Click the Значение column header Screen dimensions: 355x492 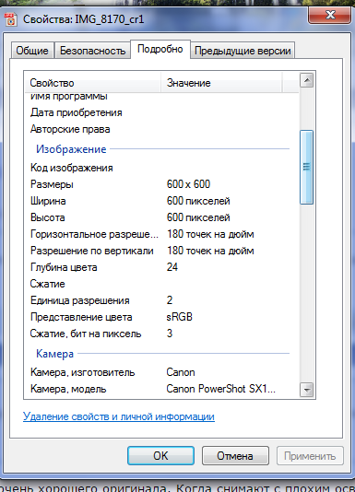(x=221, y=83)
